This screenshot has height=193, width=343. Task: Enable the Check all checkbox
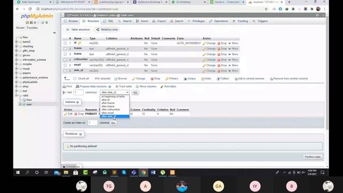tap(75, 79)
